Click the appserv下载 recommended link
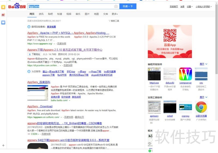Screen dimensions: 218x153 49,75
